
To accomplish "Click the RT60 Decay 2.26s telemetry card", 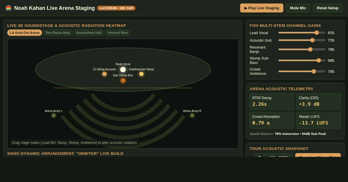I will pyautogui.click(x=272, y=101).
